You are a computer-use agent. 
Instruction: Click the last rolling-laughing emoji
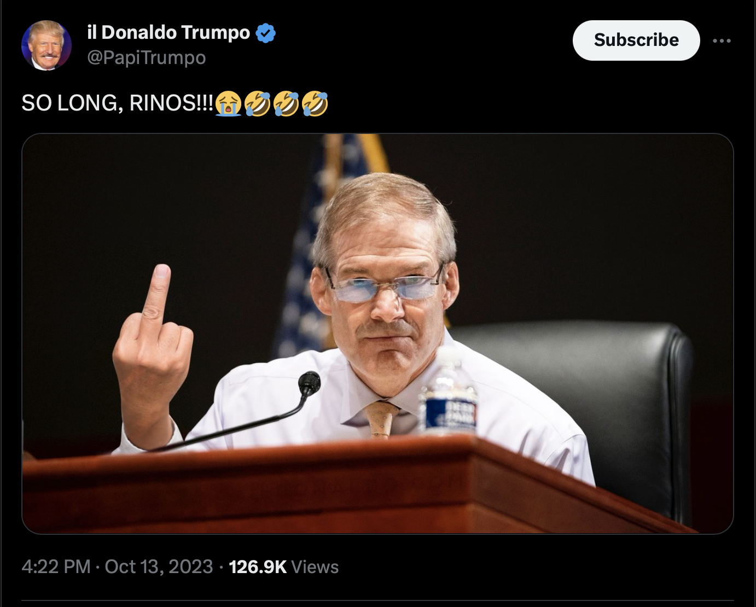[x=315, y=103]
